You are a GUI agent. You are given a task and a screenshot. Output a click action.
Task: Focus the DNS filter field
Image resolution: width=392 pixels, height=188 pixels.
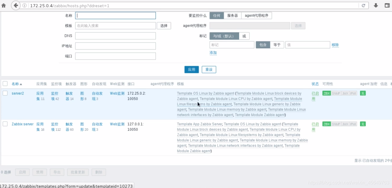coord(116,36)
